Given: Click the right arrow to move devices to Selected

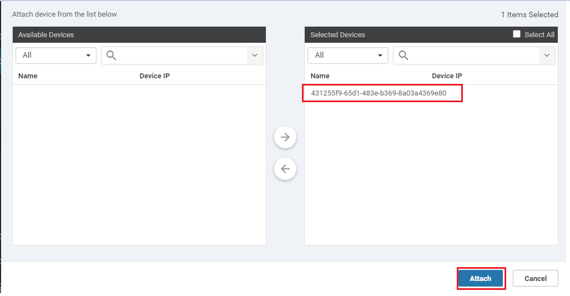Looking at the screenshot, I should 285,137.
